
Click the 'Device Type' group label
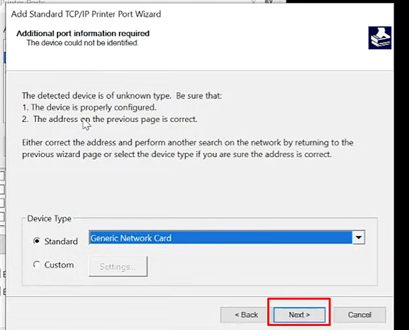point(49,218)
